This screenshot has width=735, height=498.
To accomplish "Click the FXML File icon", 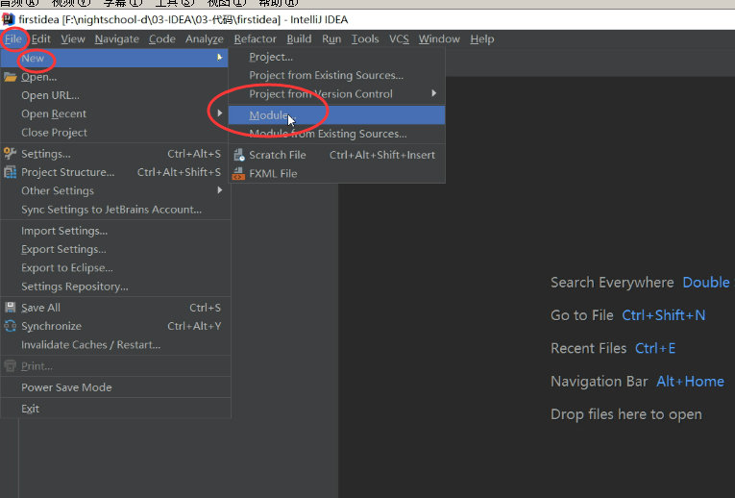I will pos(239,173).
